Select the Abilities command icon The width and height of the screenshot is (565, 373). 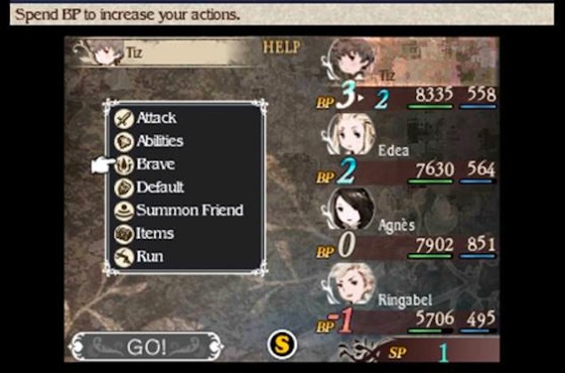[x=124, y=141]
